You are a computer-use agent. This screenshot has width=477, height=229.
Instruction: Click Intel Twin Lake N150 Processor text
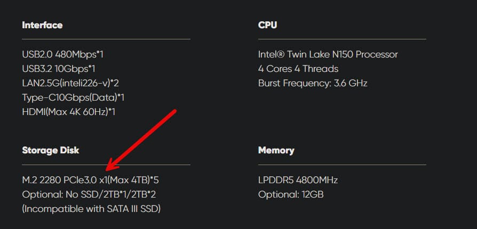pyautogui.click(x=328, y=55)
